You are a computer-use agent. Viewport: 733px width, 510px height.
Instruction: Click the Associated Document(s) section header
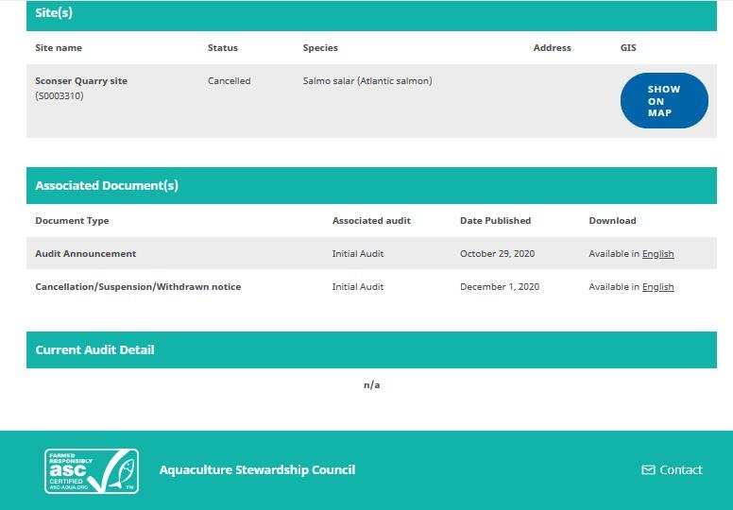click(107, 186)
